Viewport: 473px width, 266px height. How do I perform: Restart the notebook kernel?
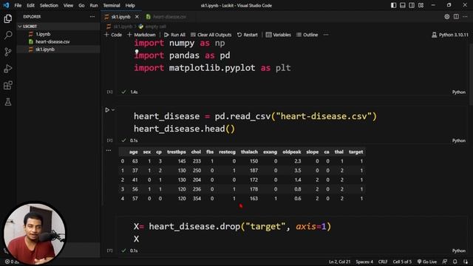(x=248, y=35)
